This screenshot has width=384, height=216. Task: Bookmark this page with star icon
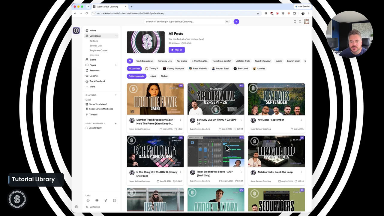coord(258,13)
